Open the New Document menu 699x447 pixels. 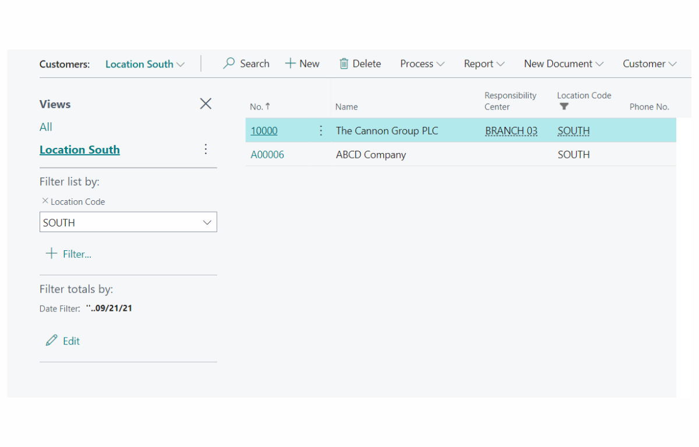(x=563, y=63)
